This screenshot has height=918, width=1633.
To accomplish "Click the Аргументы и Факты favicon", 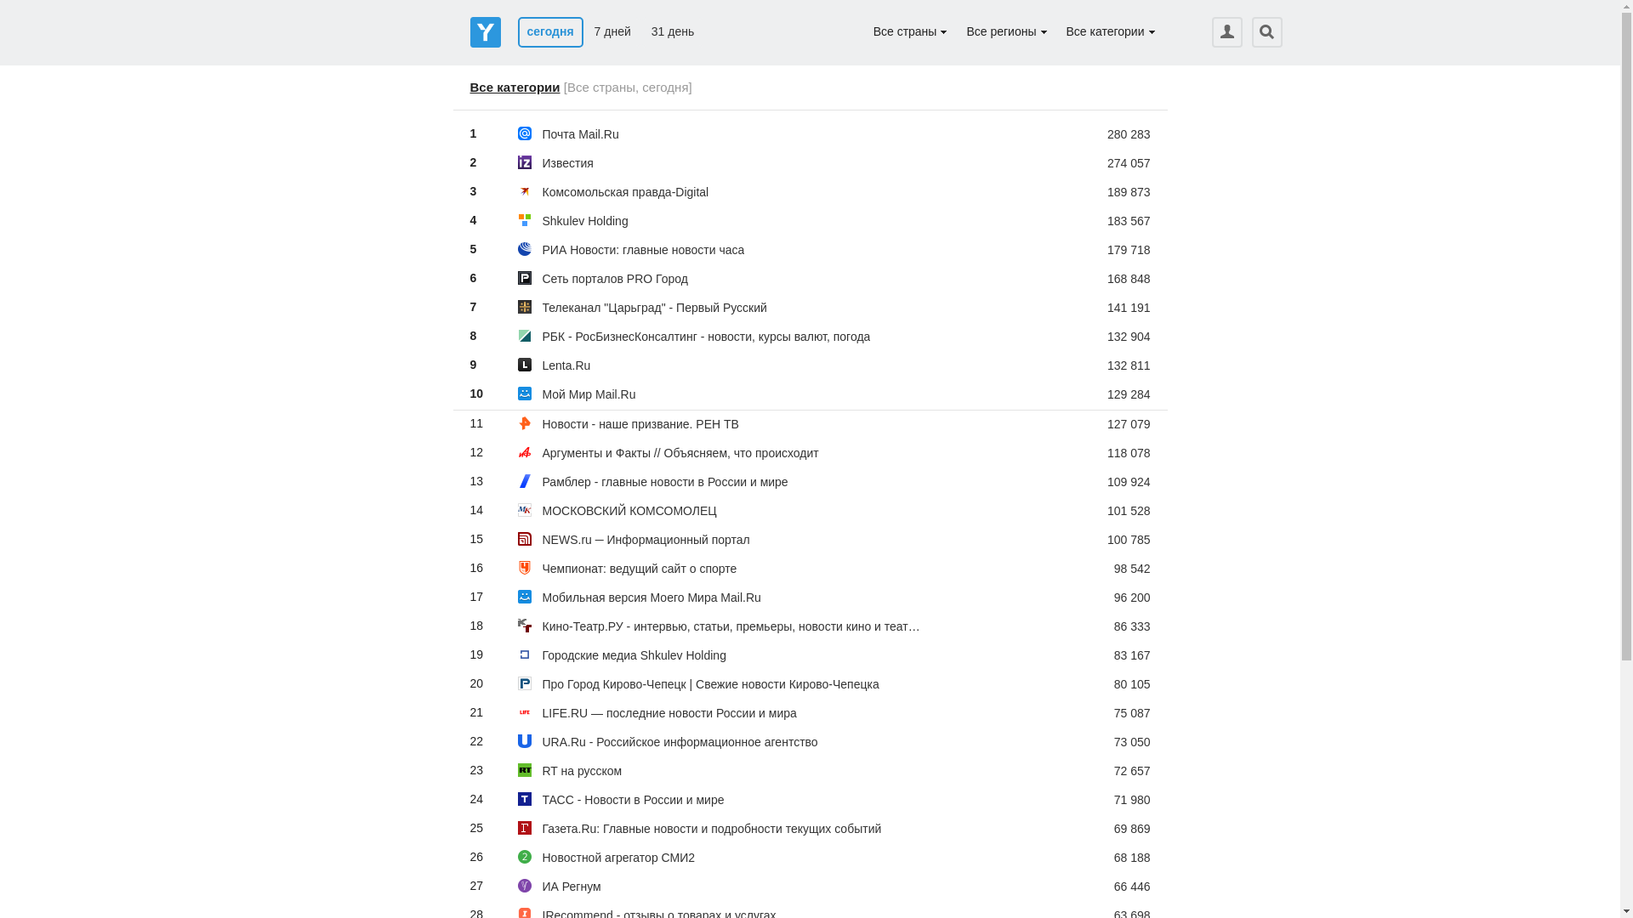I will click(x=525, y=453).
